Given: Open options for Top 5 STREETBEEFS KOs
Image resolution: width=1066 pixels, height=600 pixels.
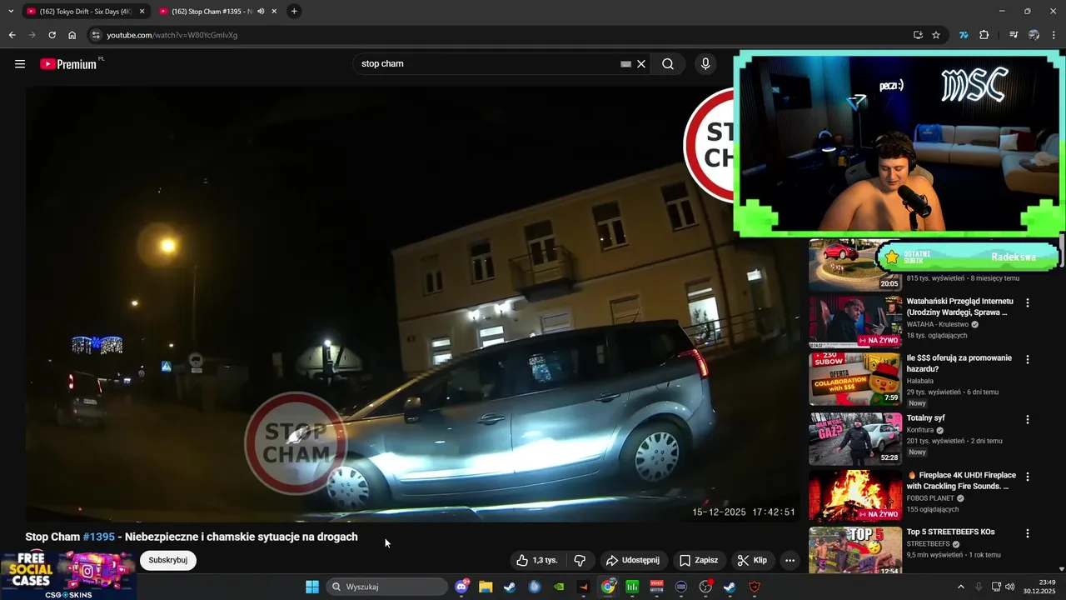Looking at the screenshot, I should pyautogui.click(x=1028, y=533).
